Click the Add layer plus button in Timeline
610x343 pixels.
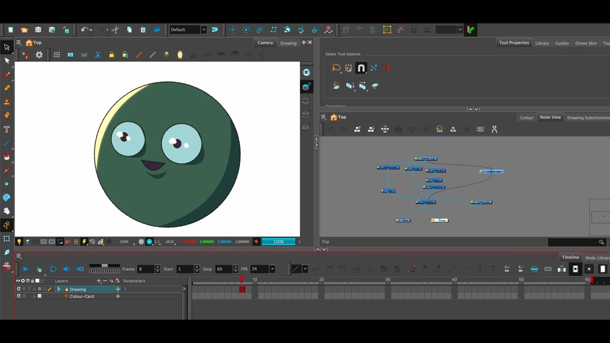(x=99, y=281)
